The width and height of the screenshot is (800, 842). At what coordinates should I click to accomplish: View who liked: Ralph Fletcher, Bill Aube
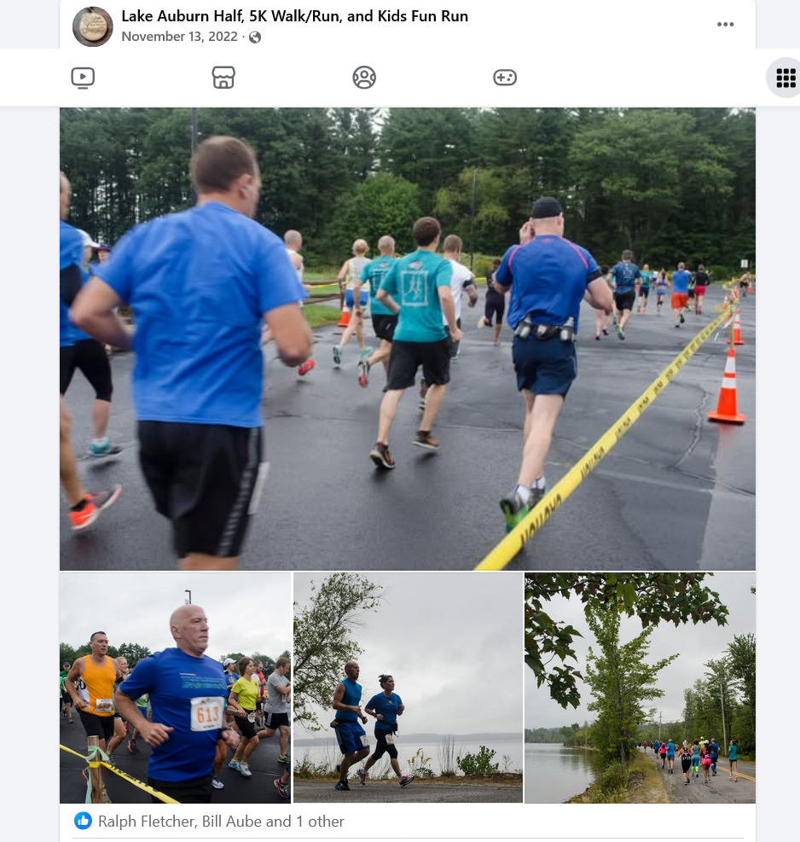[x=221, y=821]
